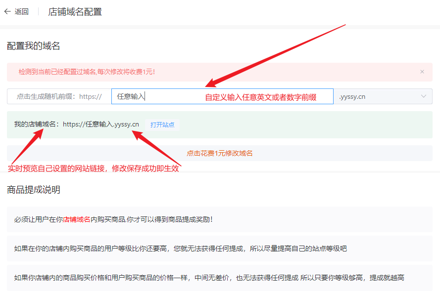Dismiss the red domain fee warning
Viewport: 440px width, 292px height.
[422, 72]
